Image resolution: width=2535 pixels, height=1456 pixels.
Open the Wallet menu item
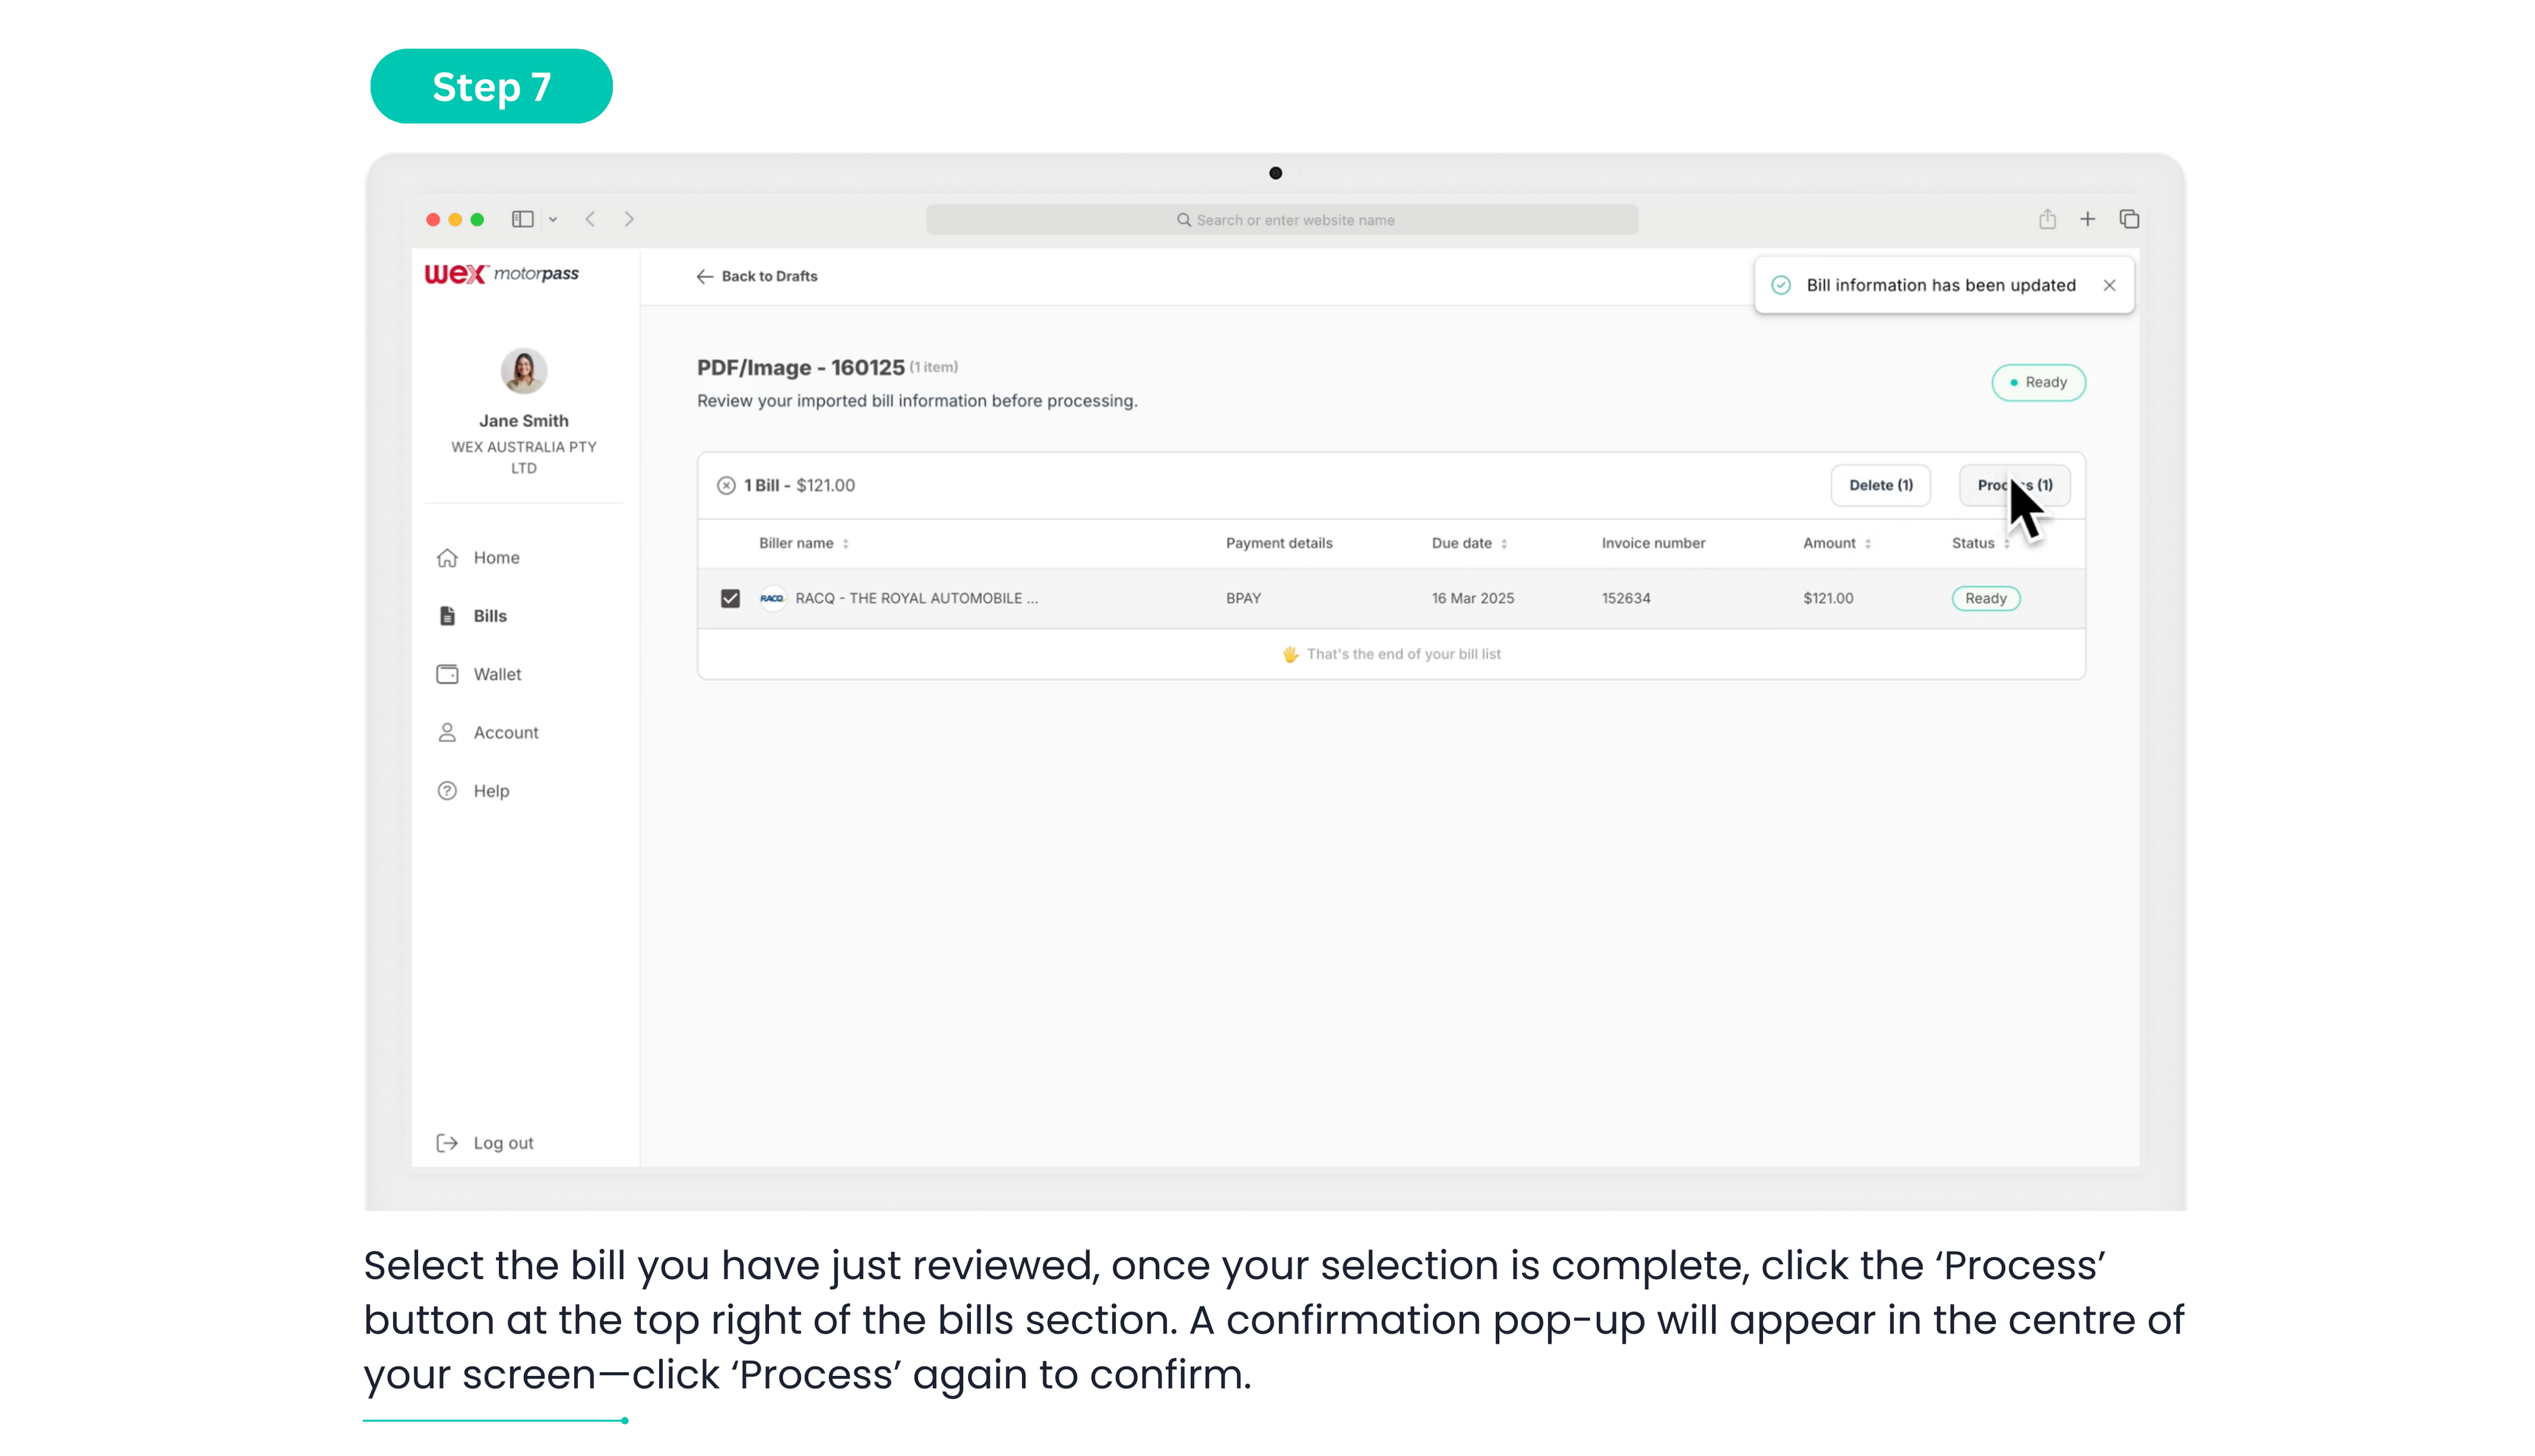point(496,674)
